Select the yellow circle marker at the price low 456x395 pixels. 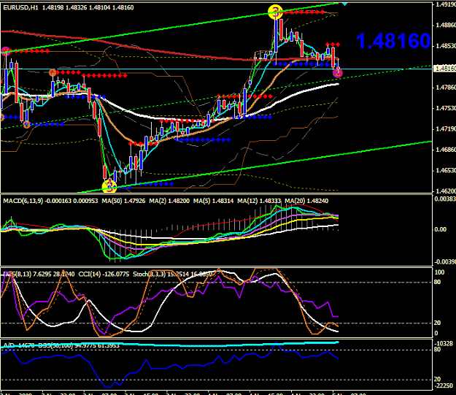pos(109,186)
